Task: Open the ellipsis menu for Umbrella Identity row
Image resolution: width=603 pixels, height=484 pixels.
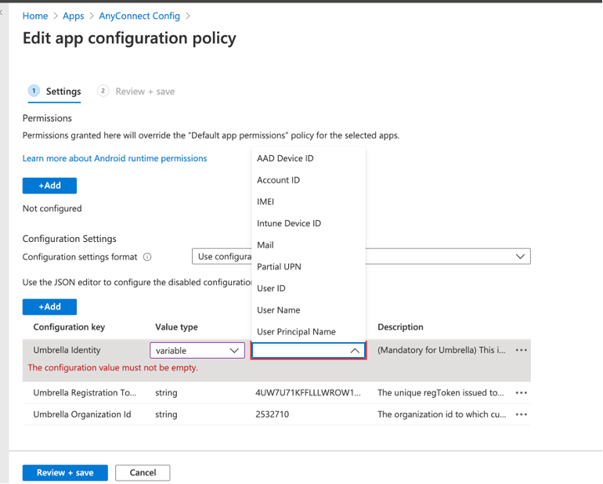Action: (521, 350)
